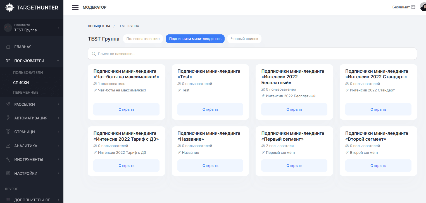Click the Безлимит envelope icon
Viewport: 426px width, 203px height.
413,7
